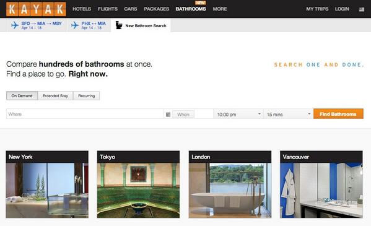Go to the FLIGHTS section

click(108, 9)
